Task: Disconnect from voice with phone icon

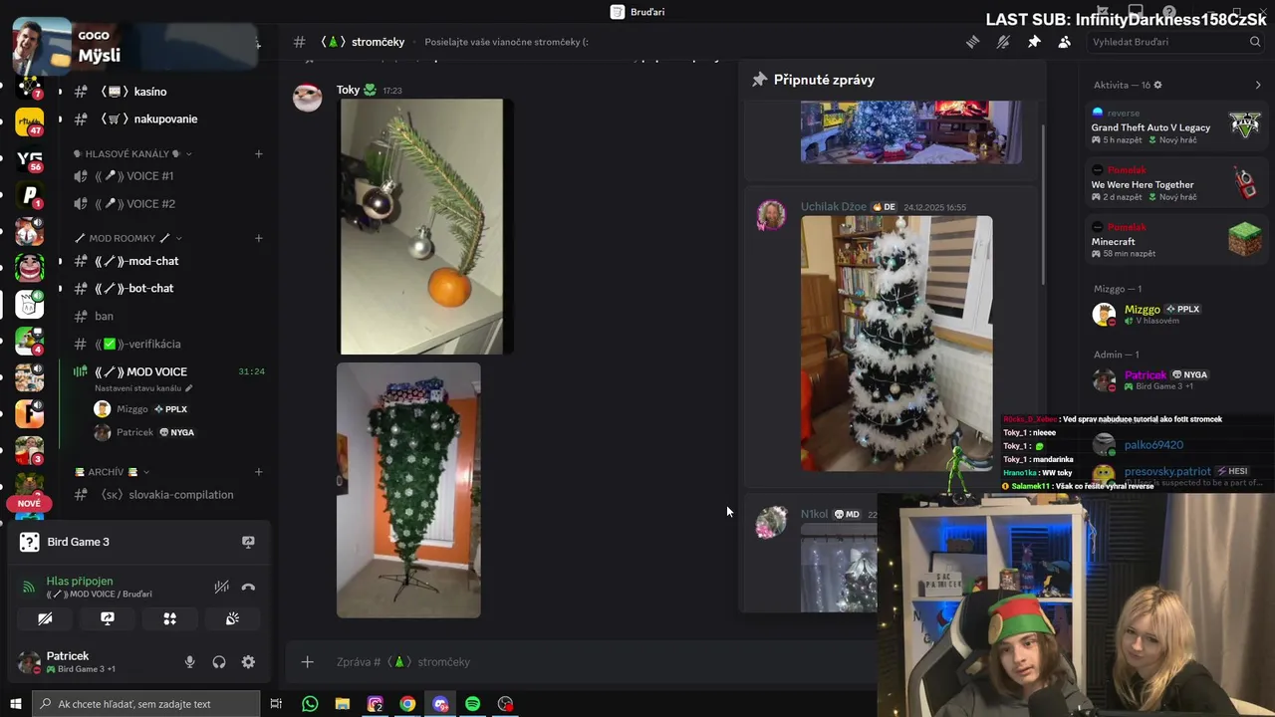Action: [x=249, y=588]
